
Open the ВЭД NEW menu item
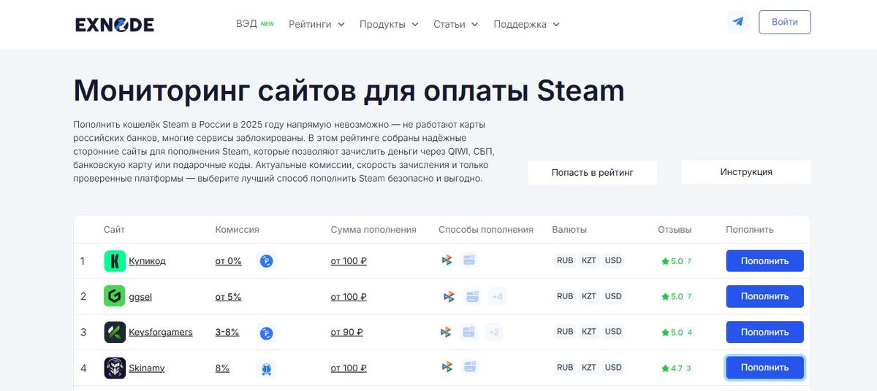255,23
